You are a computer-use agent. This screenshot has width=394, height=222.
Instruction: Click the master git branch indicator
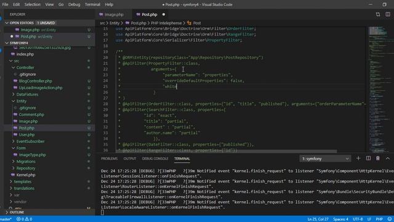coord(6,220)
